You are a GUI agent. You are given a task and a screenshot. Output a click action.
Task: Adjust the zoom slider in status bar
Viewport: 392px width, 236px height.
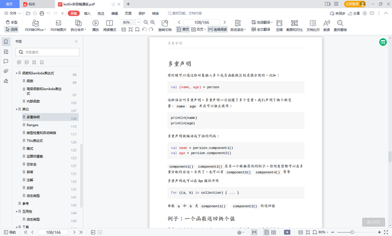tap(352, 232)
